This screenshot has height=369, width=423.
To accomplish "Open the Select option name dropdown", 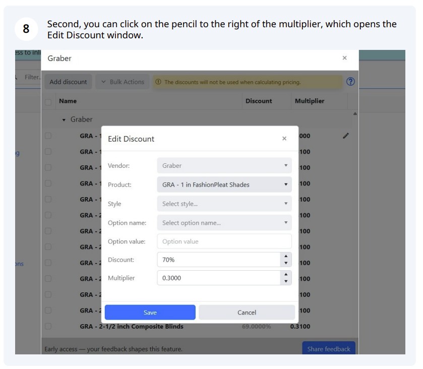I will (224, 223).
